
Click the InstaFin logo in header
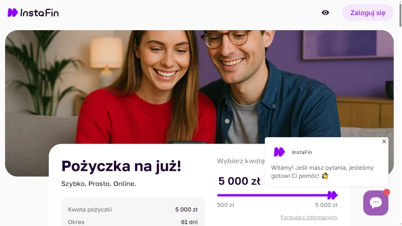33,13
